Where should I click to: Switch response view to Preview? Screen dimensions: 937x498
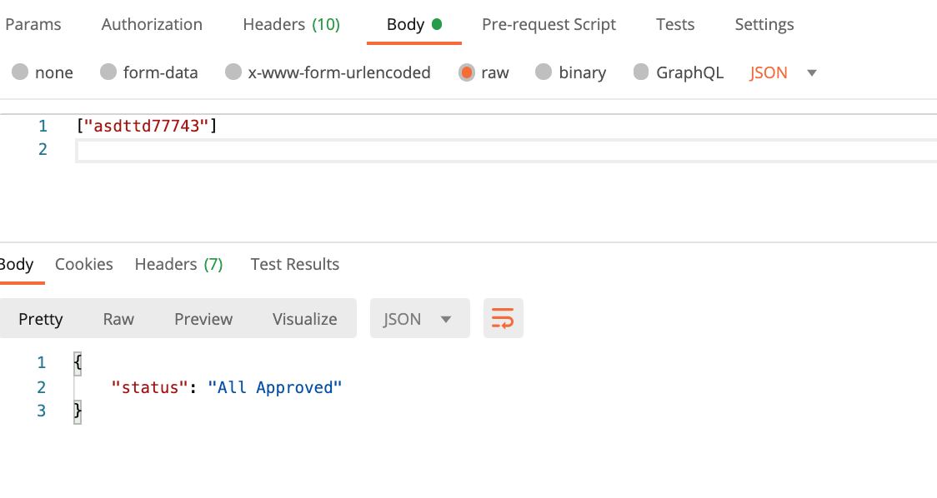[x=203, y=319]
